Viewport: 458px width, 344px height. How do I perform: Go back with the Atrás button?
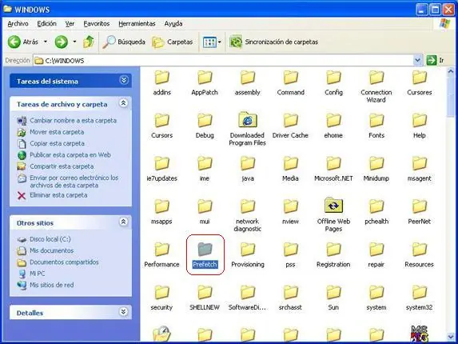(23, 42)
